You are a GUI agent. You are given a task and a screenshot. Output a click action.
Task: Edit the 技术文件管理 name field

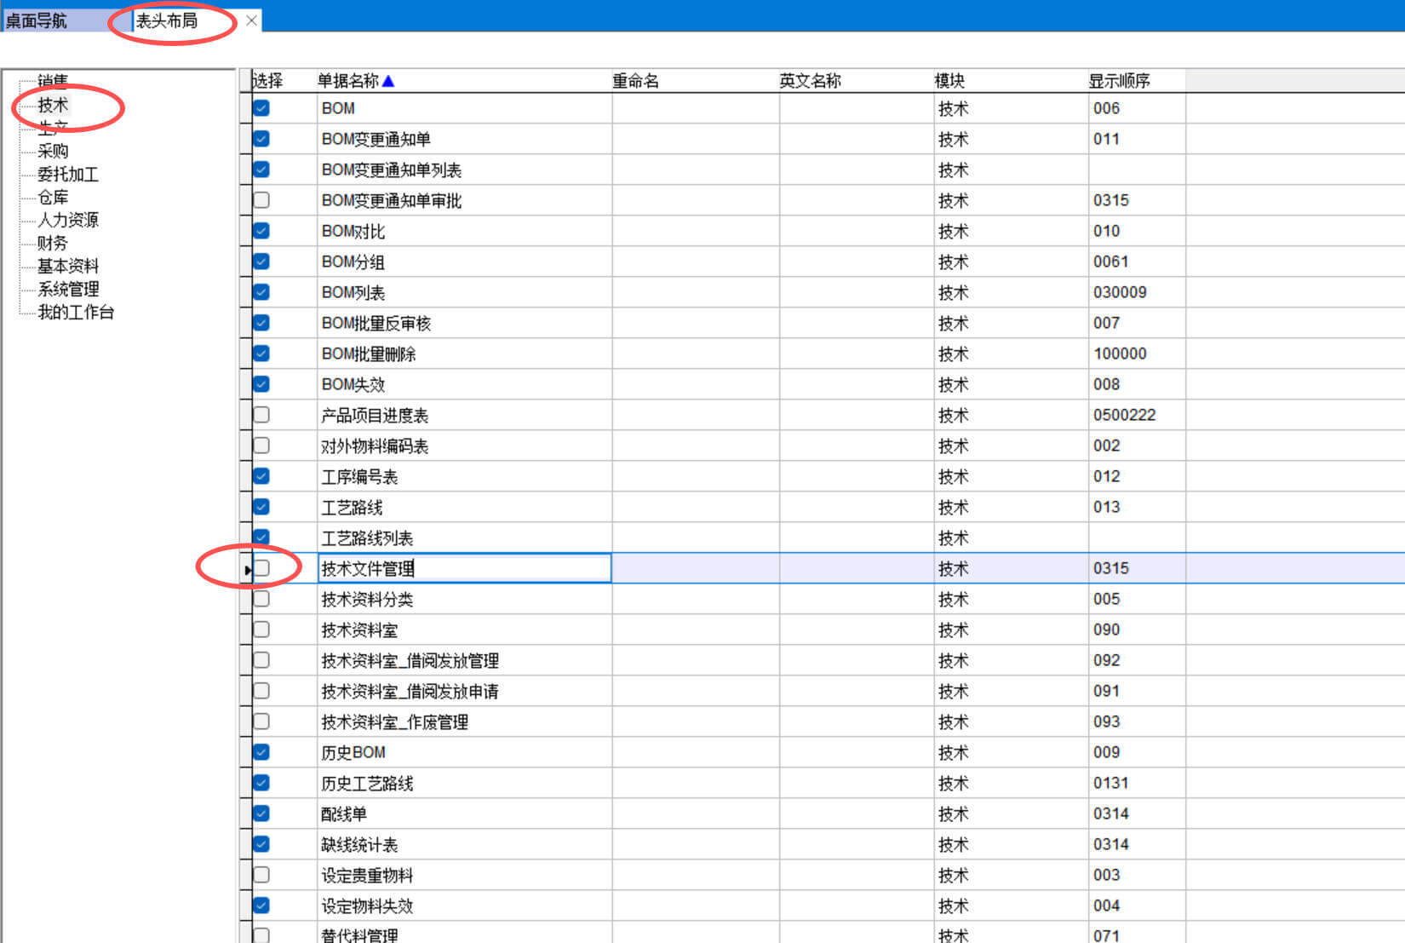(464, 568)
